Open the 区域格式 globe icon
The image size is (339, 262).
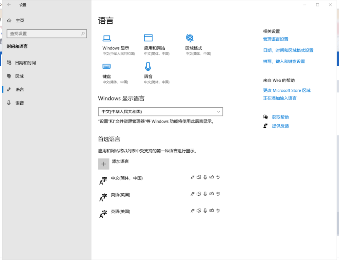coord(190,38)
